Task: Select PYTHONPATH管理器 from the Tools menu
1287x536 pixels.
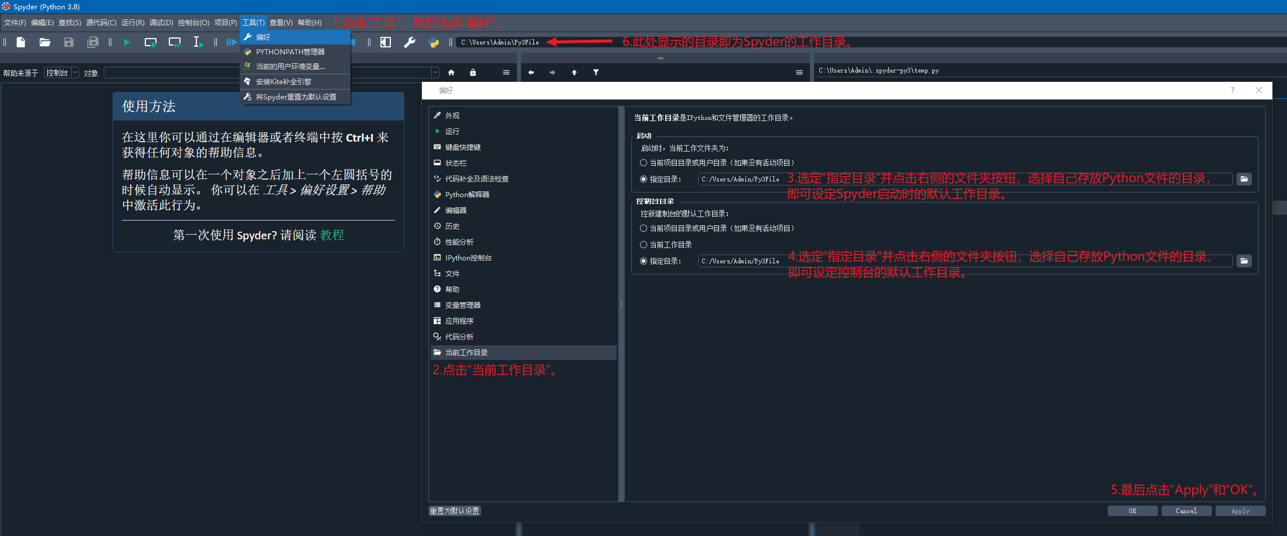Action: 291,51
